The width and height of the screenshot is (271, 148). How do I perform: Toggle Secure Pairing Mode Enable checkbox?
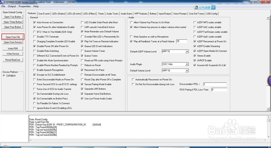pos(82,84)
